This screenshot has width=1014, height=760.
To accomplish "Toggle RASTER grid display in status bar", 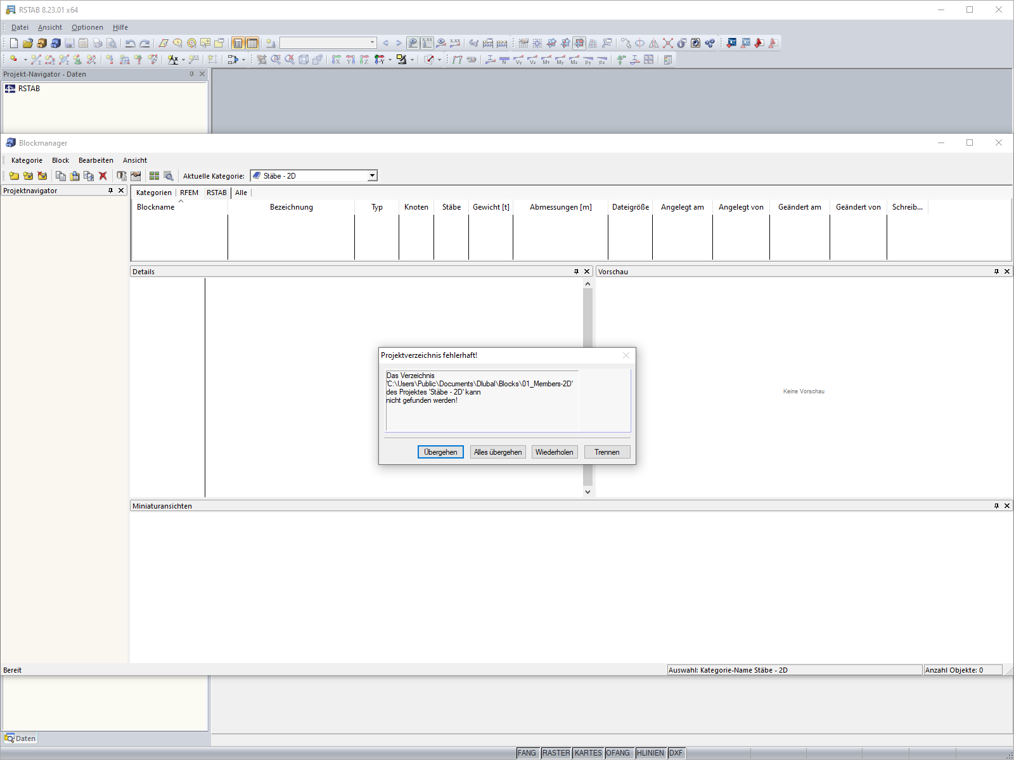I will point(556,752).
